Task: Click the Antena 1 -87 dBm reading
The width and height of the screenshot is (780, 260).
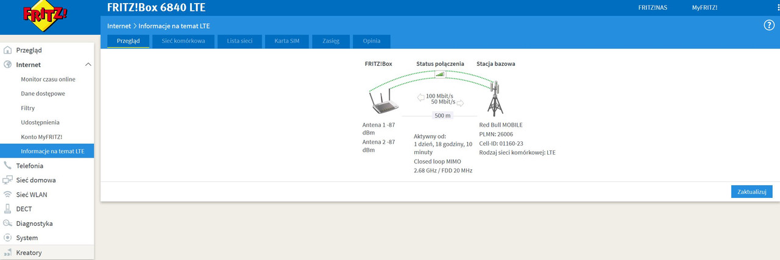Action: pyautogui.click(x=378, y=129)
